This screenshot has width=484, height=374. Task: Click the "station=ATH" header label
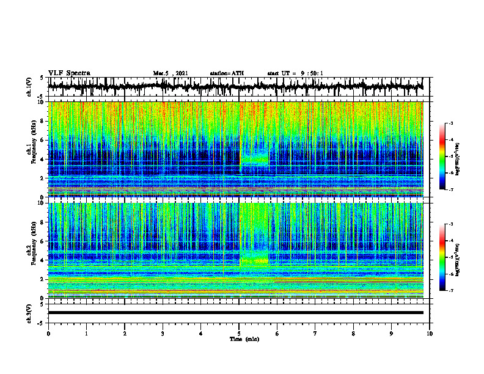point(227,73)
